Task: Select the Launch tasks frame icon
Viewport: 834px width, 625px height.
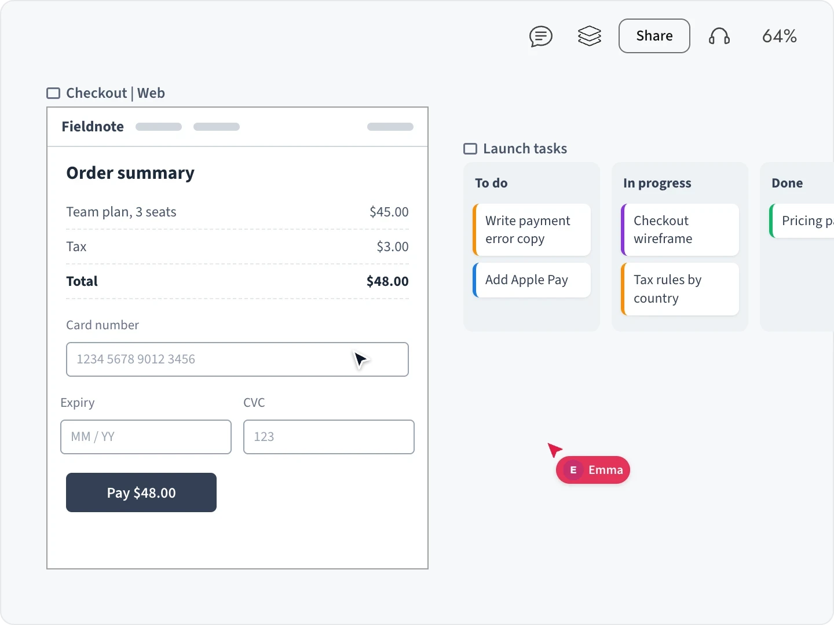Action: pyautogui.click(x=470, y=149)
